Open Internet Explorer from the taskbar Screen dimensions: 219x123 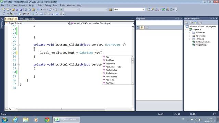(15, 120)
